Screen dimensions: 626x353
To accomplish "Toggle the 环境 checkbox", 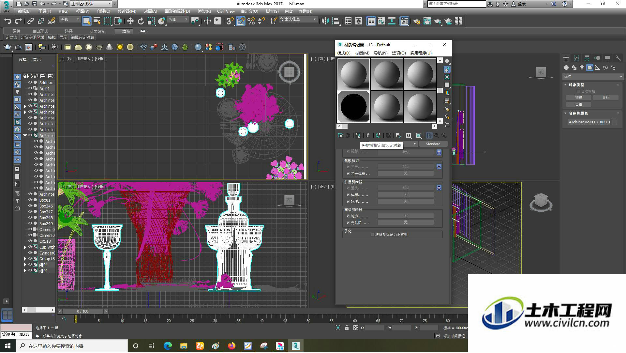I will 348,202.
